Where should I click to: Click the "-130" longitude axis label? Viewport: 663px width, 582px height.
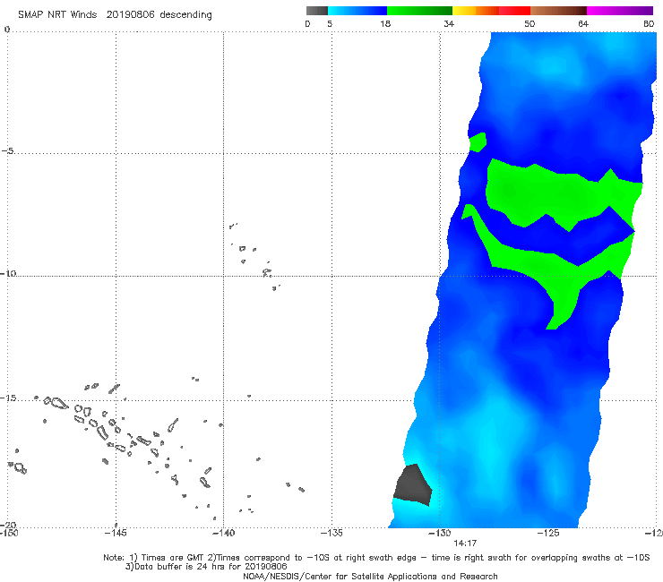pyautogui.click(x=440, y=533)
